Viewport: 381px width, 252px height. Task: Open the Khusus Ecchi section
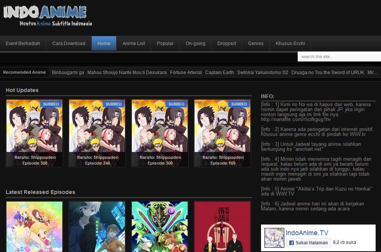(290, 44)
